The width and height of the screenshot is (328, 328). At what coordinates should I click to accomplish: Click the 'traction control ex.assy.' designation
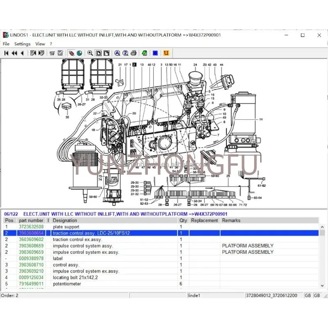pyautogui.click(x=77, y=239)
